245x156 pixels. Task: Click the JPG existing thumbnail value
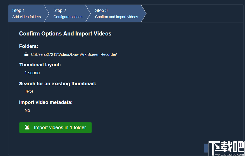(29, 91)
